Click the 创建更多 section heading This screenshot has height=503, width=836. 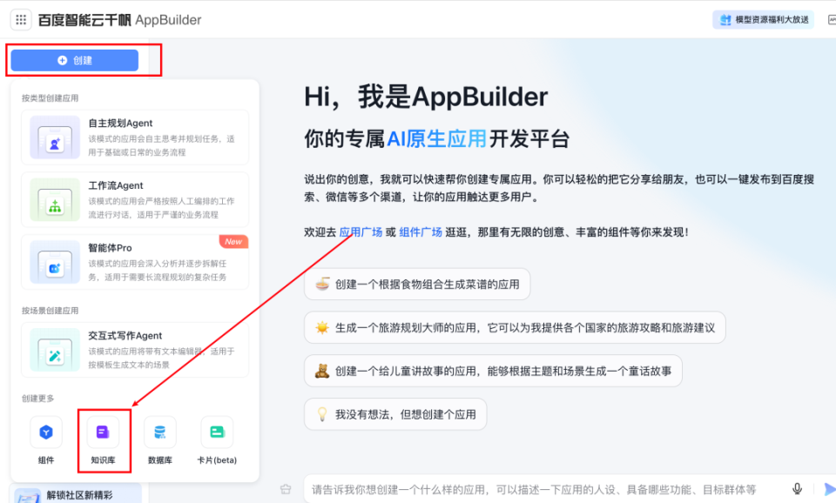(37, 398)
